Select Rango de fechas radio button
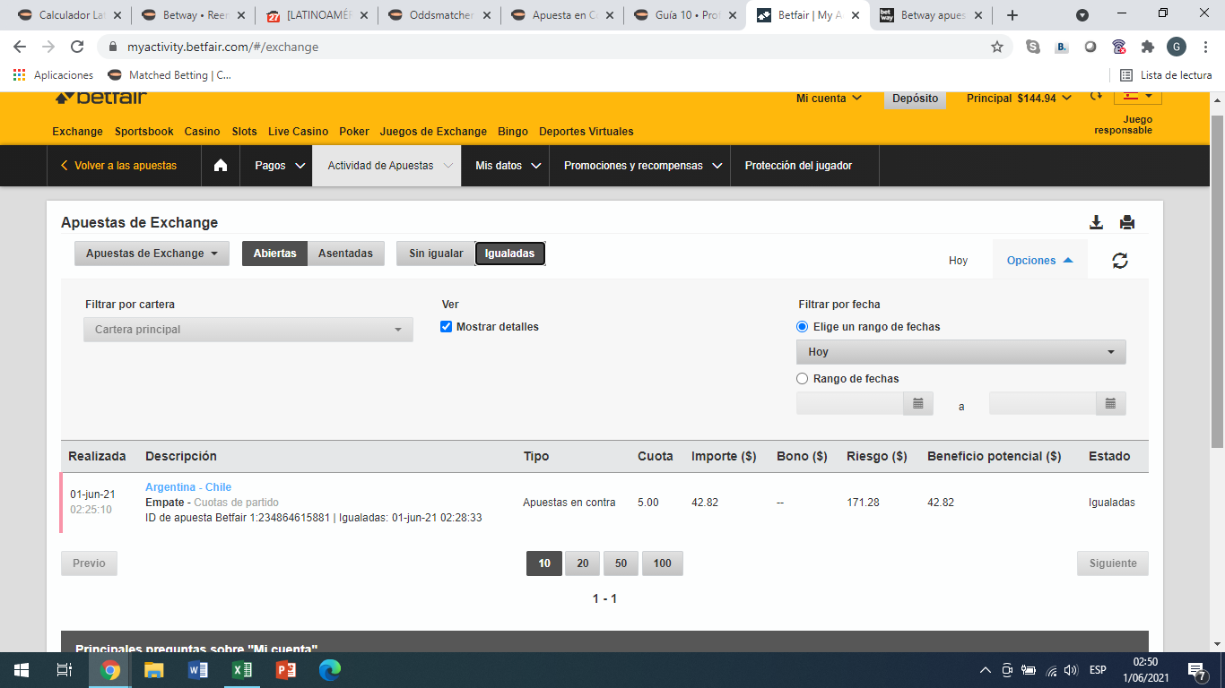 point(802,379)
